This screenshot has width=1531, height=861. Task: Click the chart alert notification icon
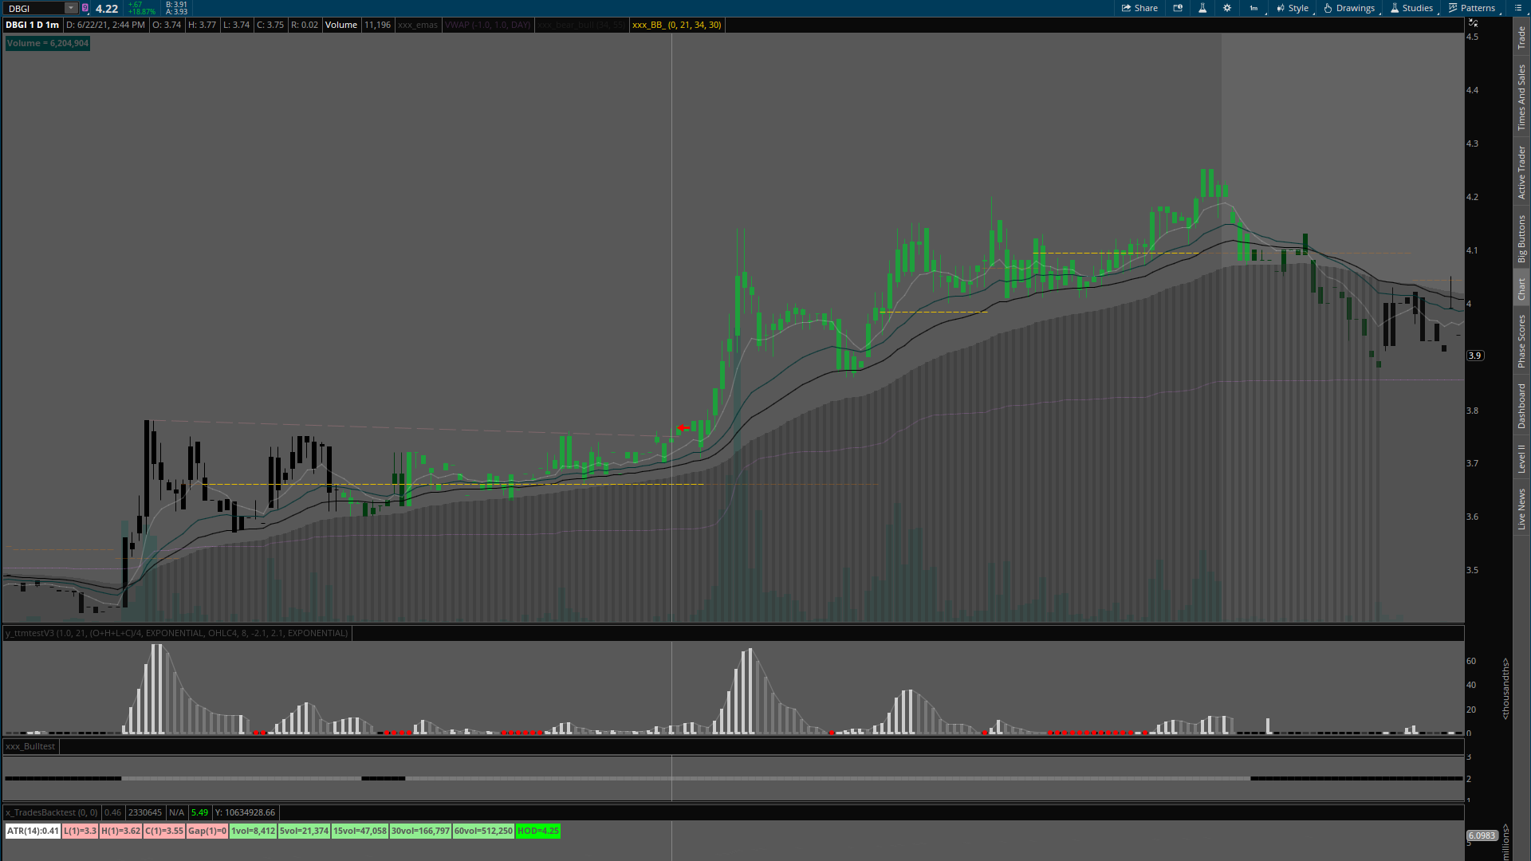[1178, 8]
